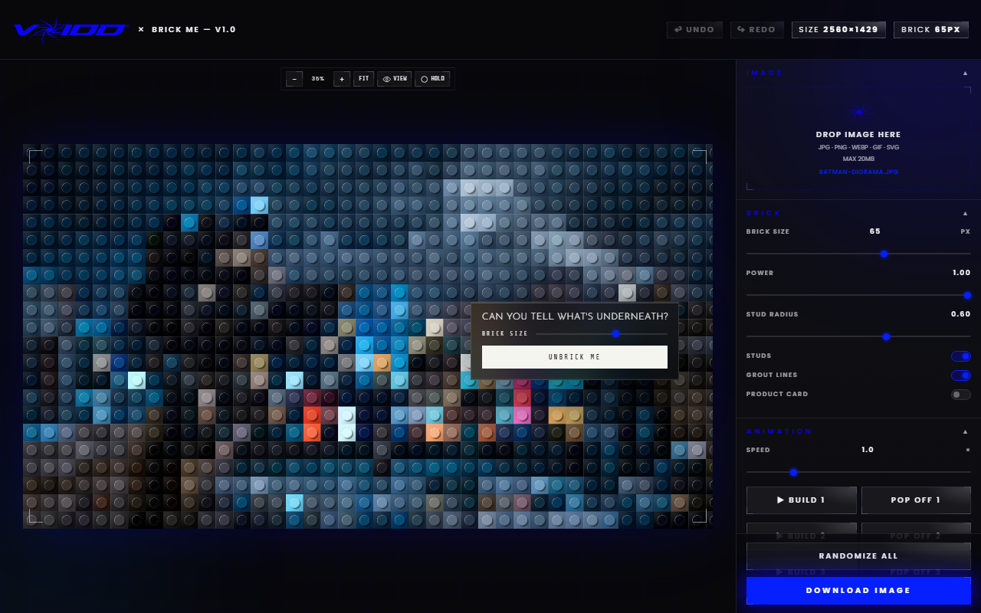
Task: Click the DROP IMAGE HERE upload area
Action: (858, 138)
